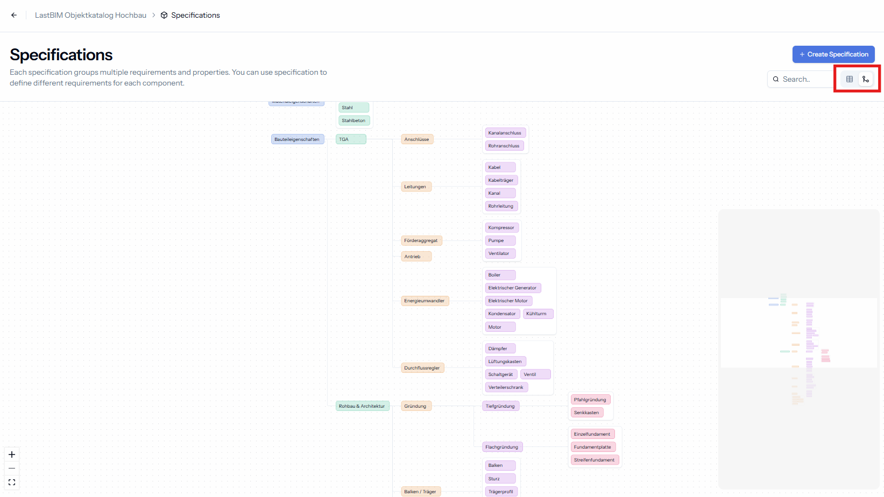The height and width of the screenshot is (497, 884).
Task: Select the Ventilator node
Action: tap(501, 253)
